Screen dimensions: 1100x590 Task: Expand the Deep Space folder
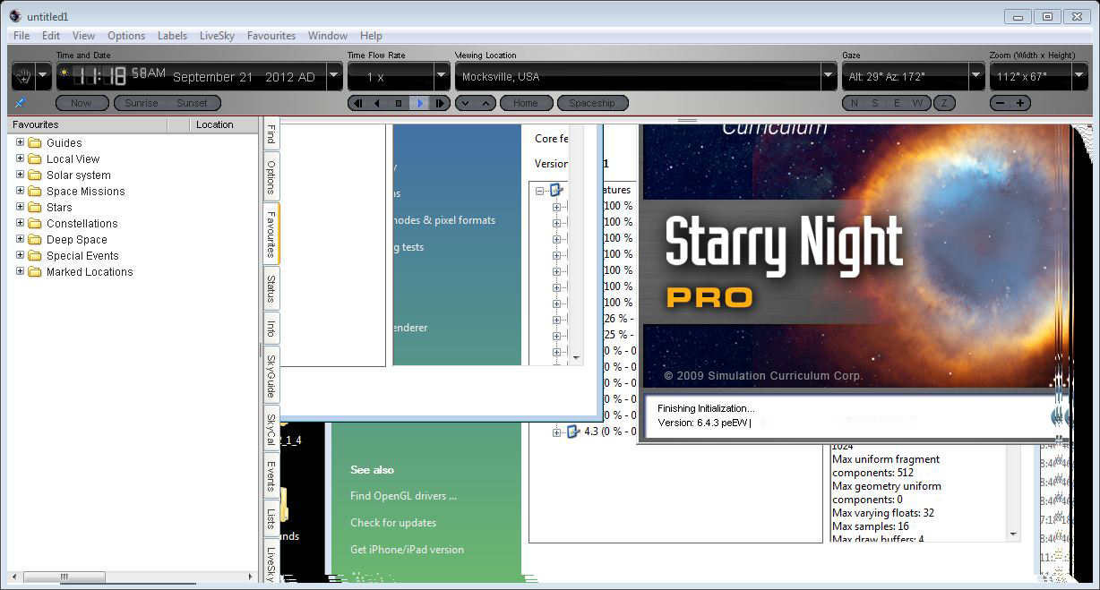(x=20, y=239)
